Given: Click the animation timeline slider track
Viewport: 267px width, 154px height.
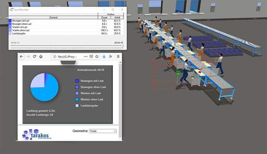Looking at the screenshot, I should click(x=67, y=46).
